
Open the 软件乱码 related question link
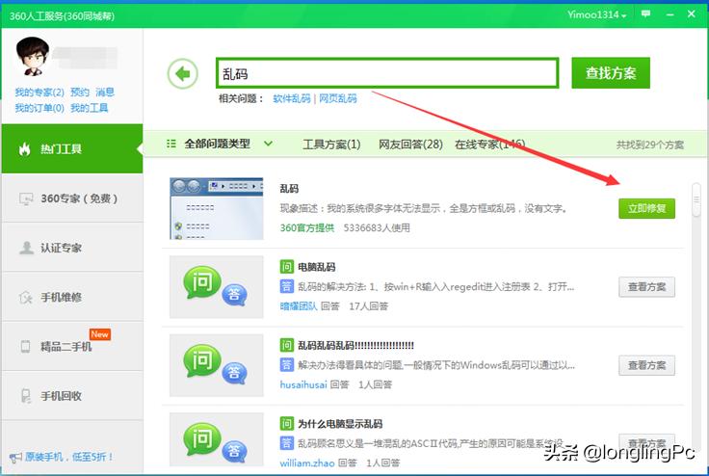(x=292, y=98)
